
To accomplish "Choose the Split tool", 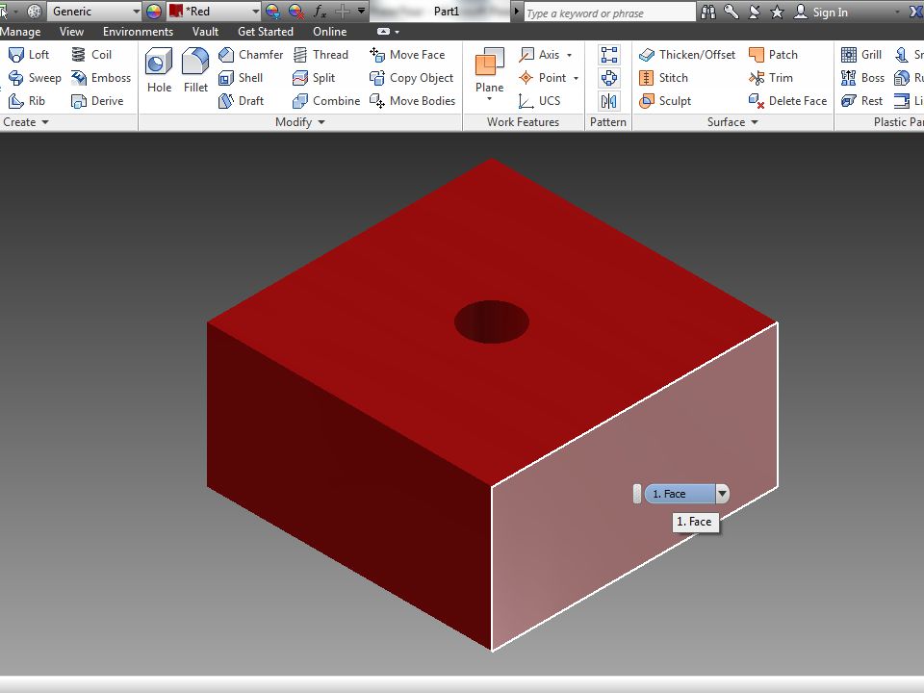I will click(x=314, y=78).
